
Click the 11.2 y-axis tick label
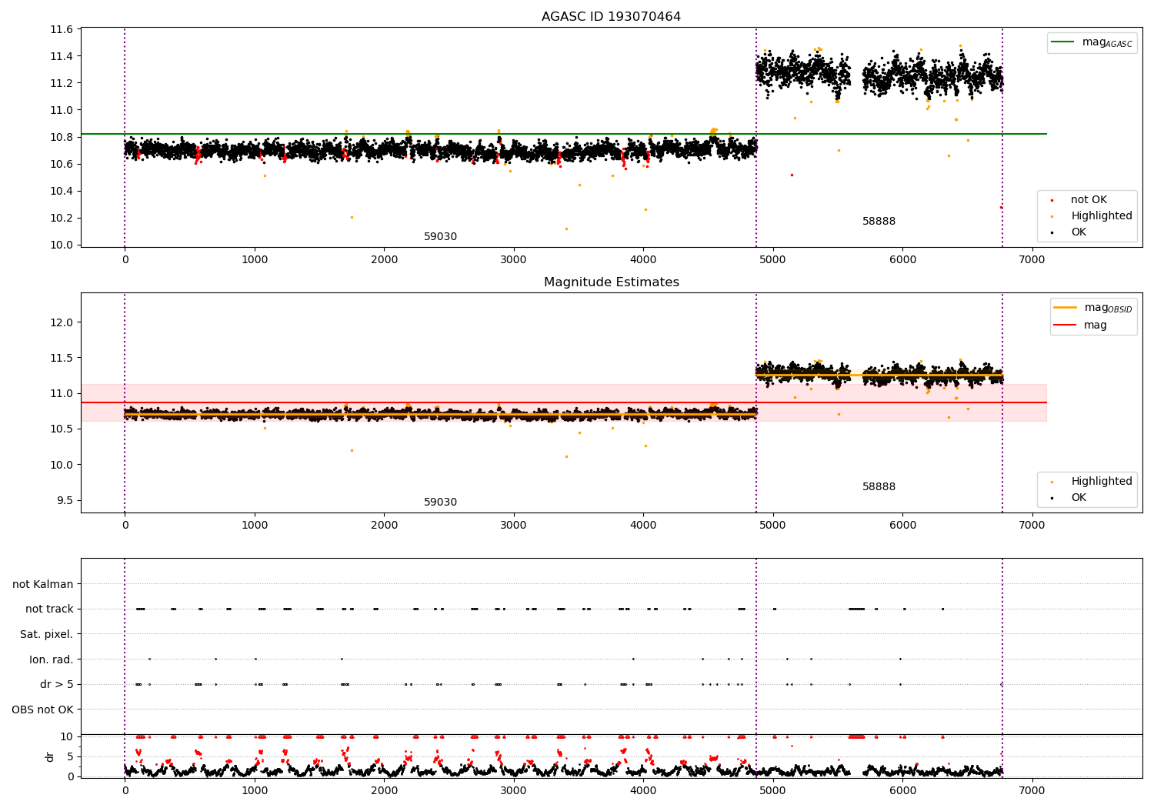click(x=61, y=83)
